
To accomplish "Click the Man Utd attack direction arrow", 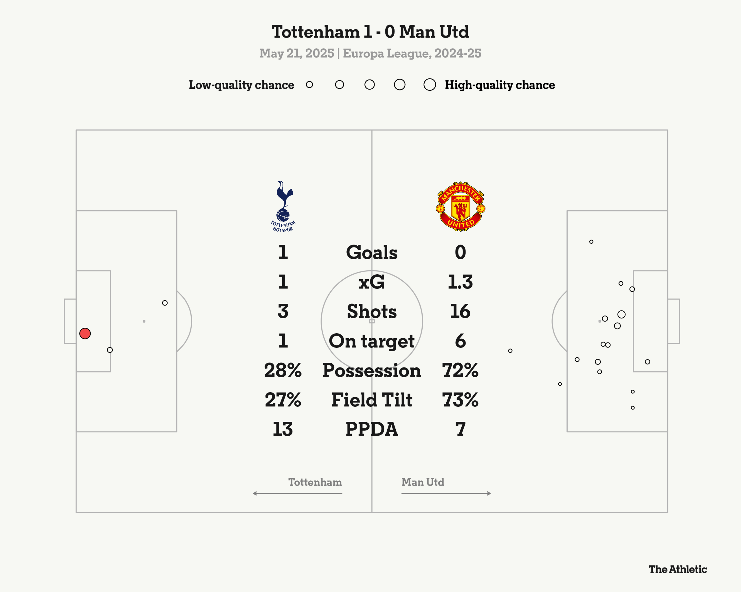I will [446, 493].
